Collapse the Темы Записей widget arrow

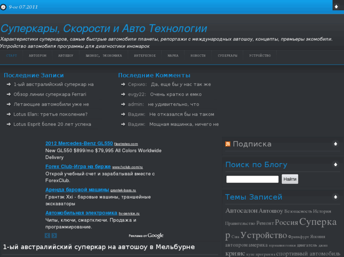pos(335,197)
